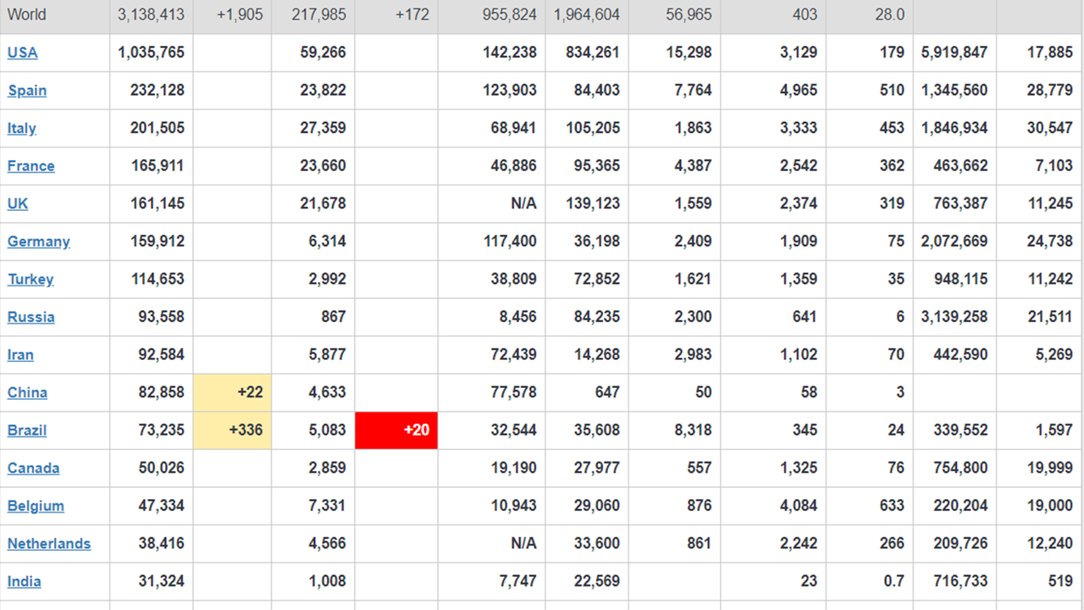Viewport: 1084px width, 610px height.
Task: Click the China country link
Action: click(x=27, y=392)
